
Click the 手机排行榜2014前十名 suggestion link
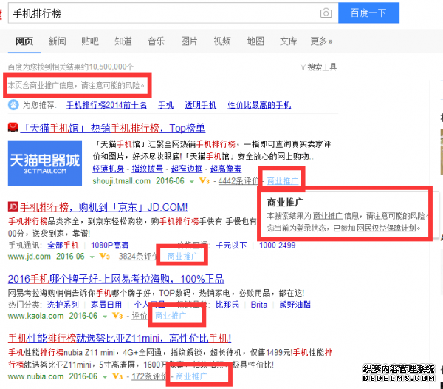(x=106, y=105)
